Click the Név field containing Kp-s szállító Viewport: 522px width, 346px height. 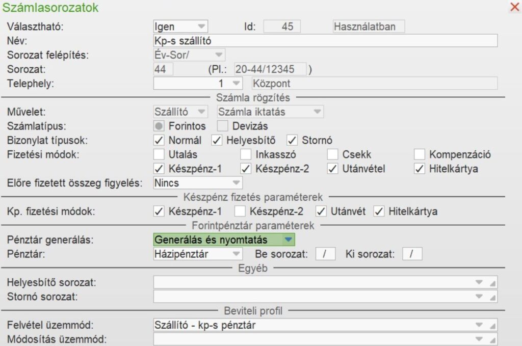[x=306, y=40]
